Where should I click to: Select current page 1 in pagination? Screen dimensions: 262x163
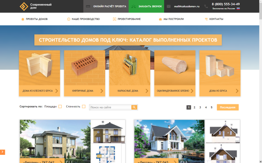click(x=189, y=108)
